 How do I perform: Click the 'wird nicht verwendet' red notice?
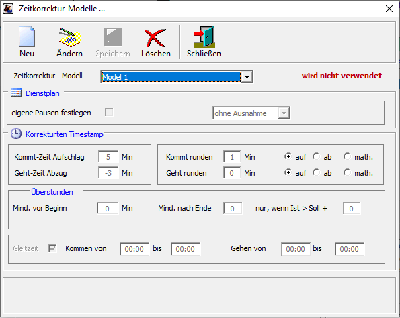pyautogui.click(x=342, y=76)
